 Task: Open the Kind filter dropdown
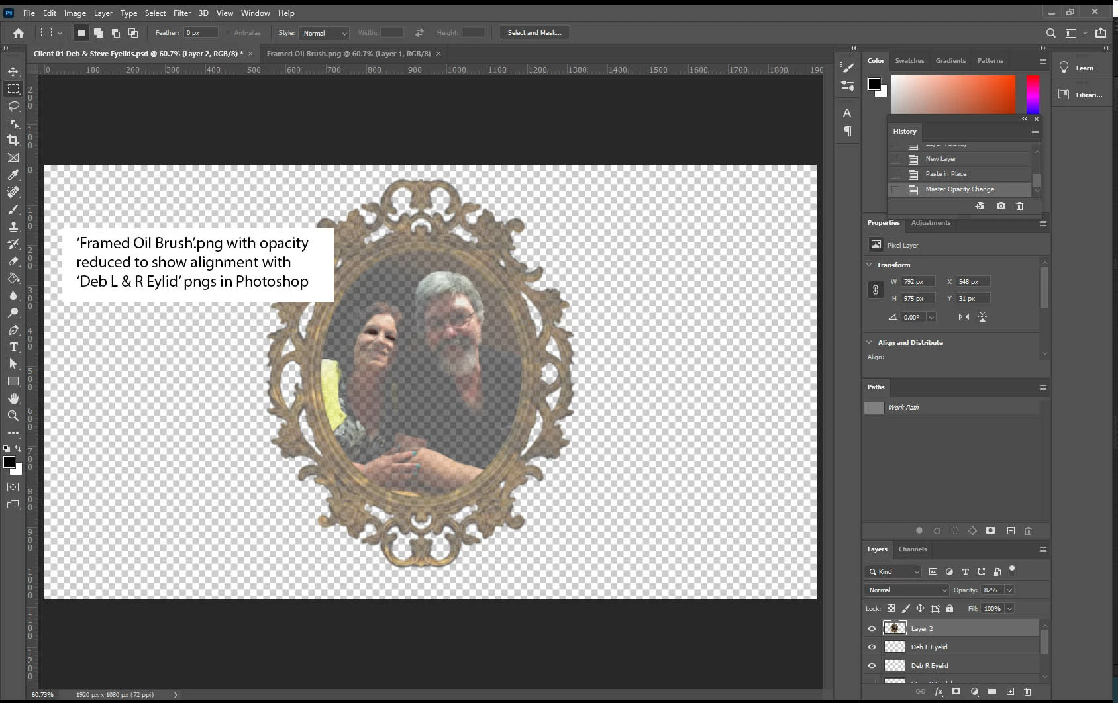pos(893,571)
